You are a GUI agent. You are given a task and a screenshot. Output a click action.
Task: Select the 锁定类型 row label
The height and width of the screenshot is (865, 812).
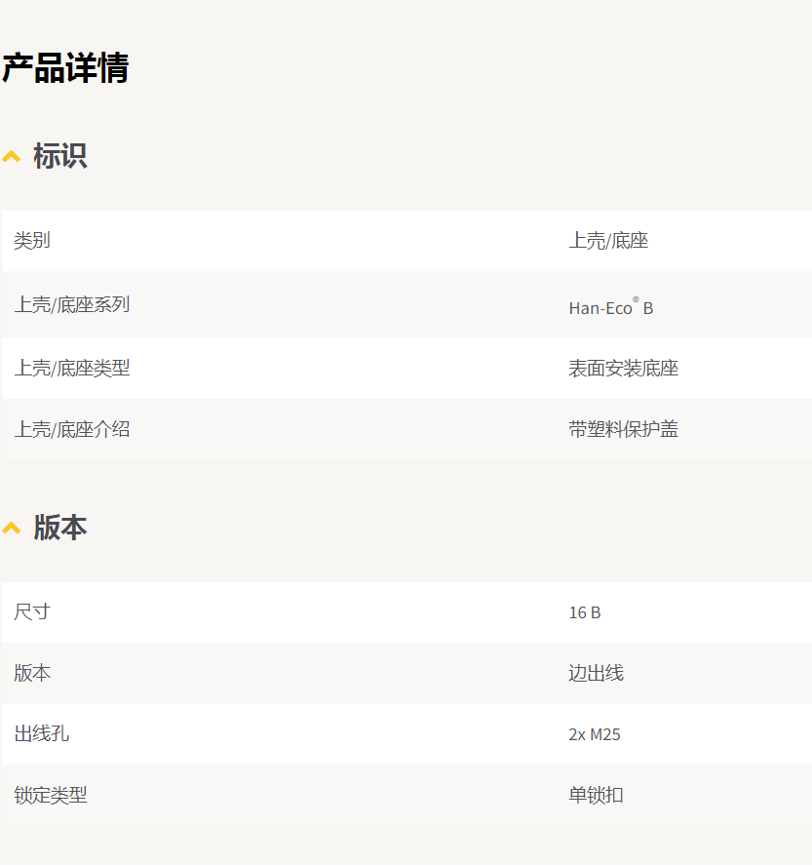click(x=51, y=796)
